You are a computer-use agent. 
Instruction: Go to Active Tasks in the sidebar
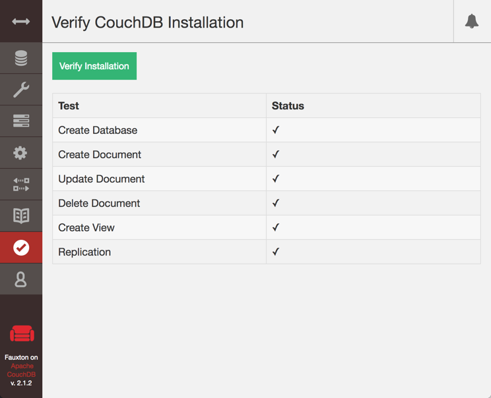(20, 121)
